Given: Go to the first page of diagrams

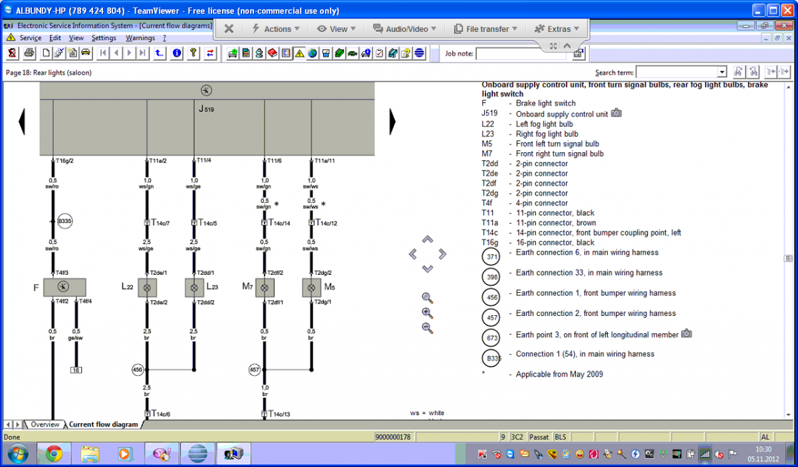Looking at the screenshot, I should [103, 53].
